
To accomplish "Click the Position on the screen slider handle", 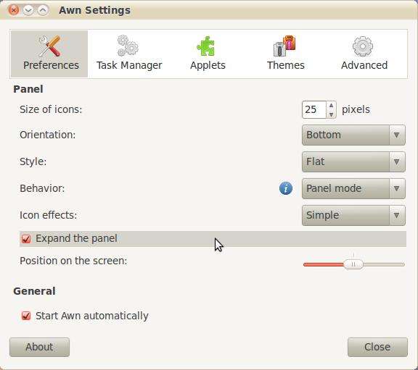I will click(x=353, y=264).
